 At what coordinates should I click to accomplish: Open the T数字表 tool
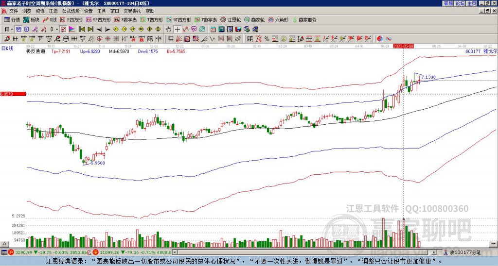(206, 19)
